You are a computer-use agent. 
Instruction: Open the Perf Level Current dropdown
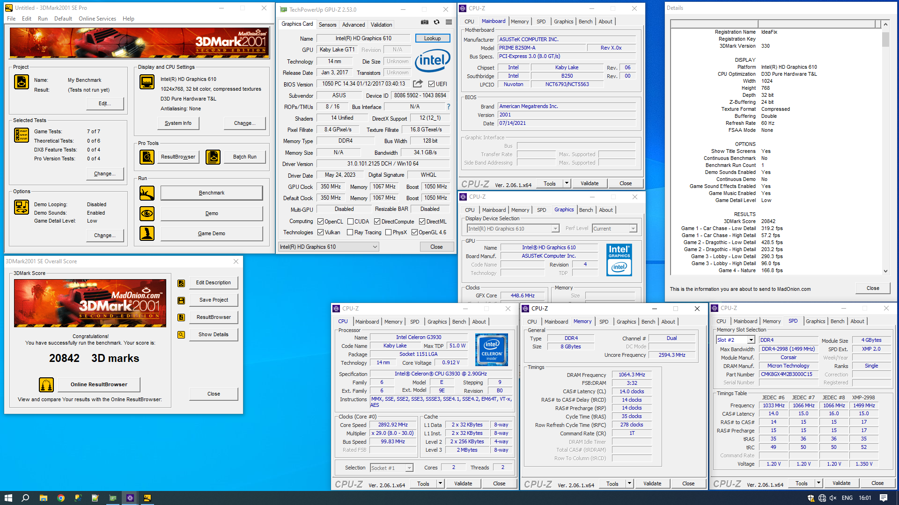(614, 229)
